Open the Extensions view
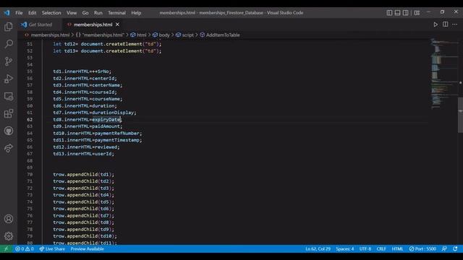 (9, 113)
